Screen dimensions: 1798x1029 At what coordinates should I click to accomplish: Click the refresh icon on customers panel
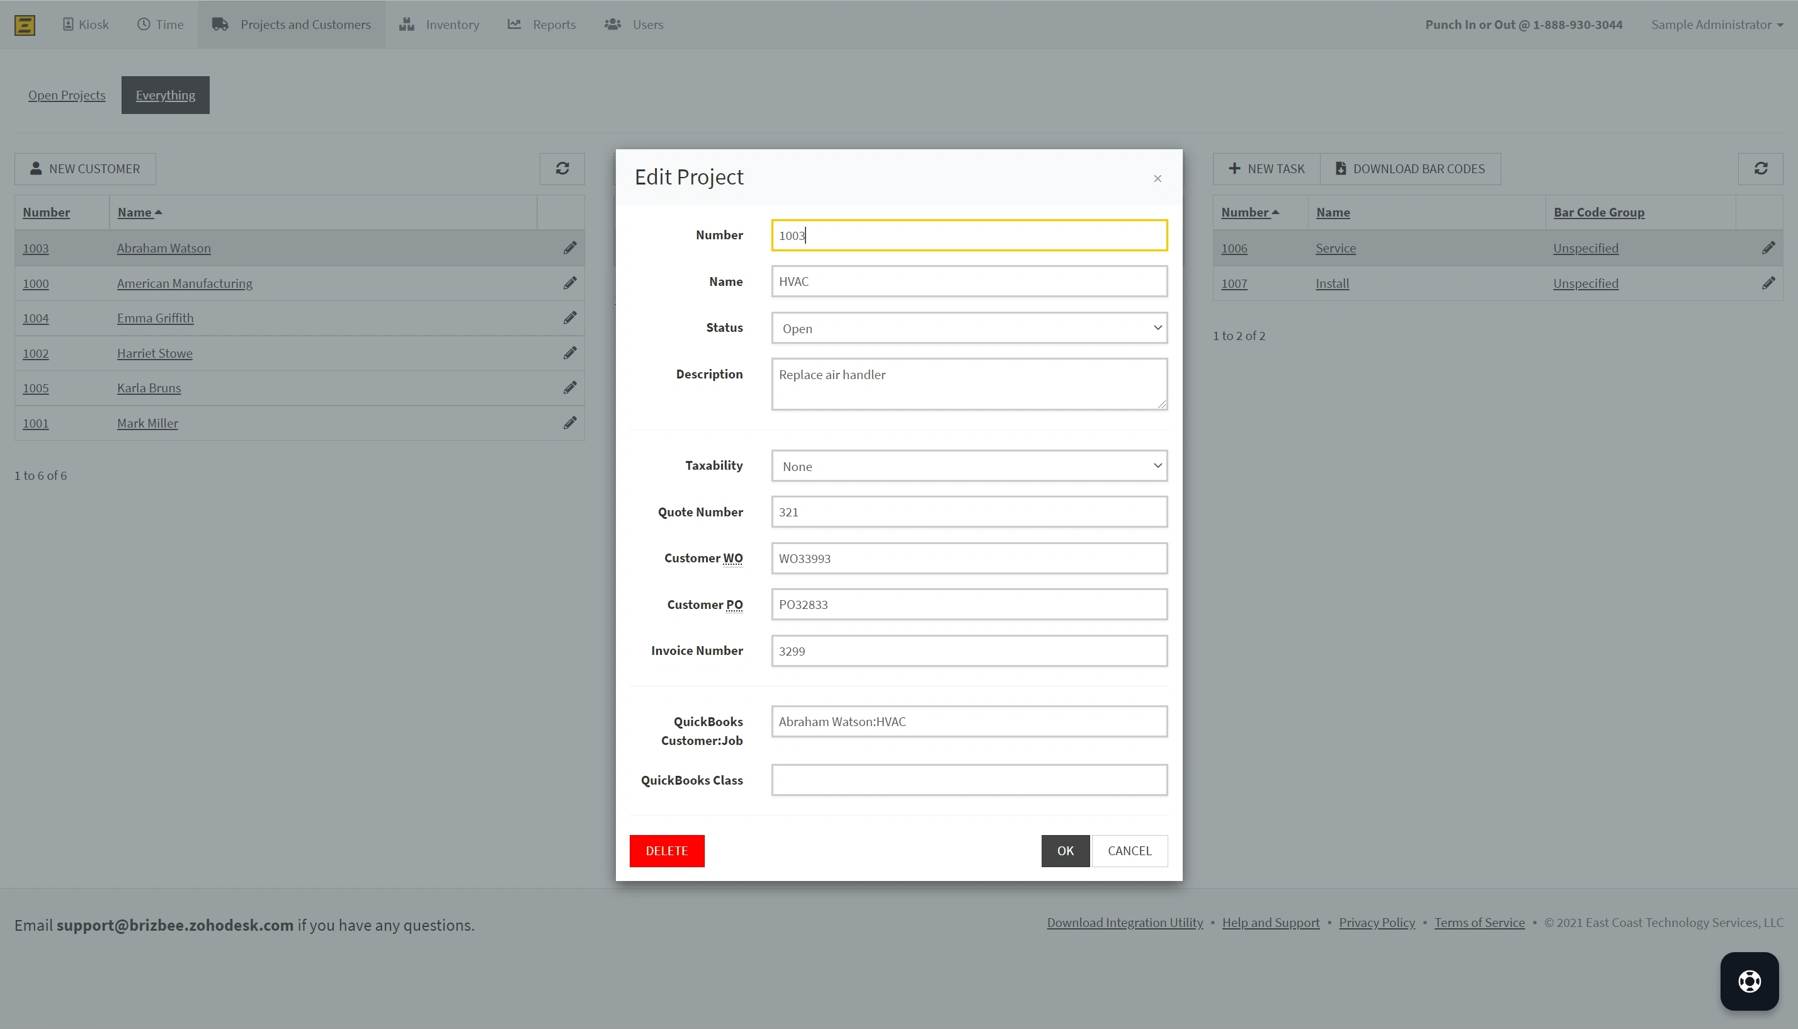pos(562,168)
